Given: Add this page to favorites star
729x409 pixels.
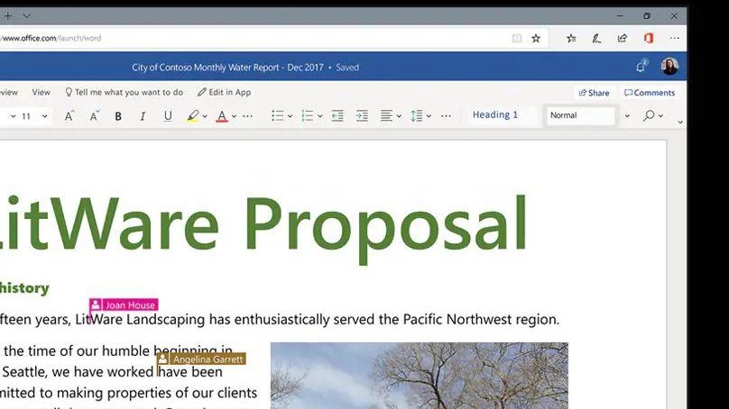Looking at the screenshot, I should [536, 39].
